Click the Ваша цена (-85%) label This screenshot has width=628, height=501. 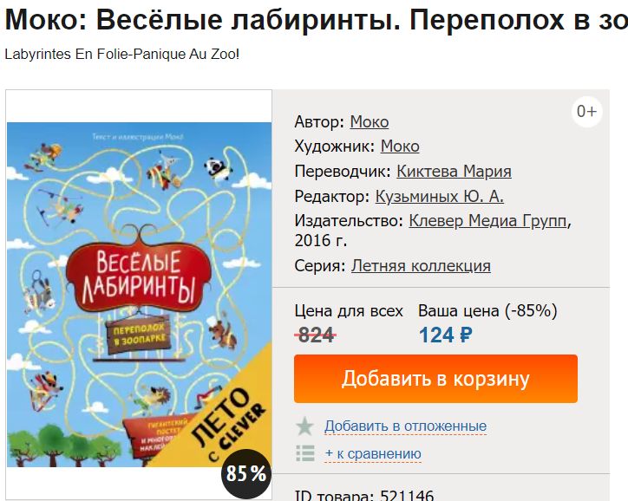click(487, 310)
